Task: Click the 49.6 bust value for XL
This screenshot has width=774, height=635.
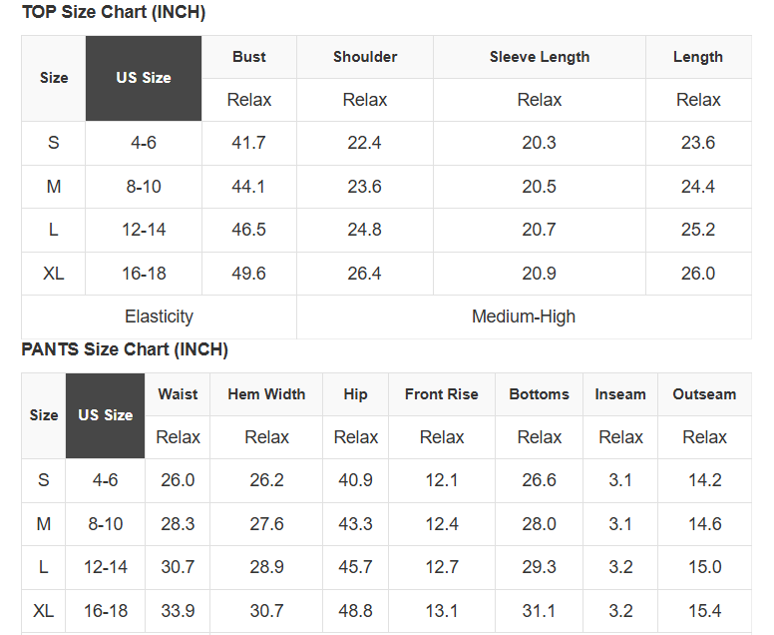Action: coord(248,274)
